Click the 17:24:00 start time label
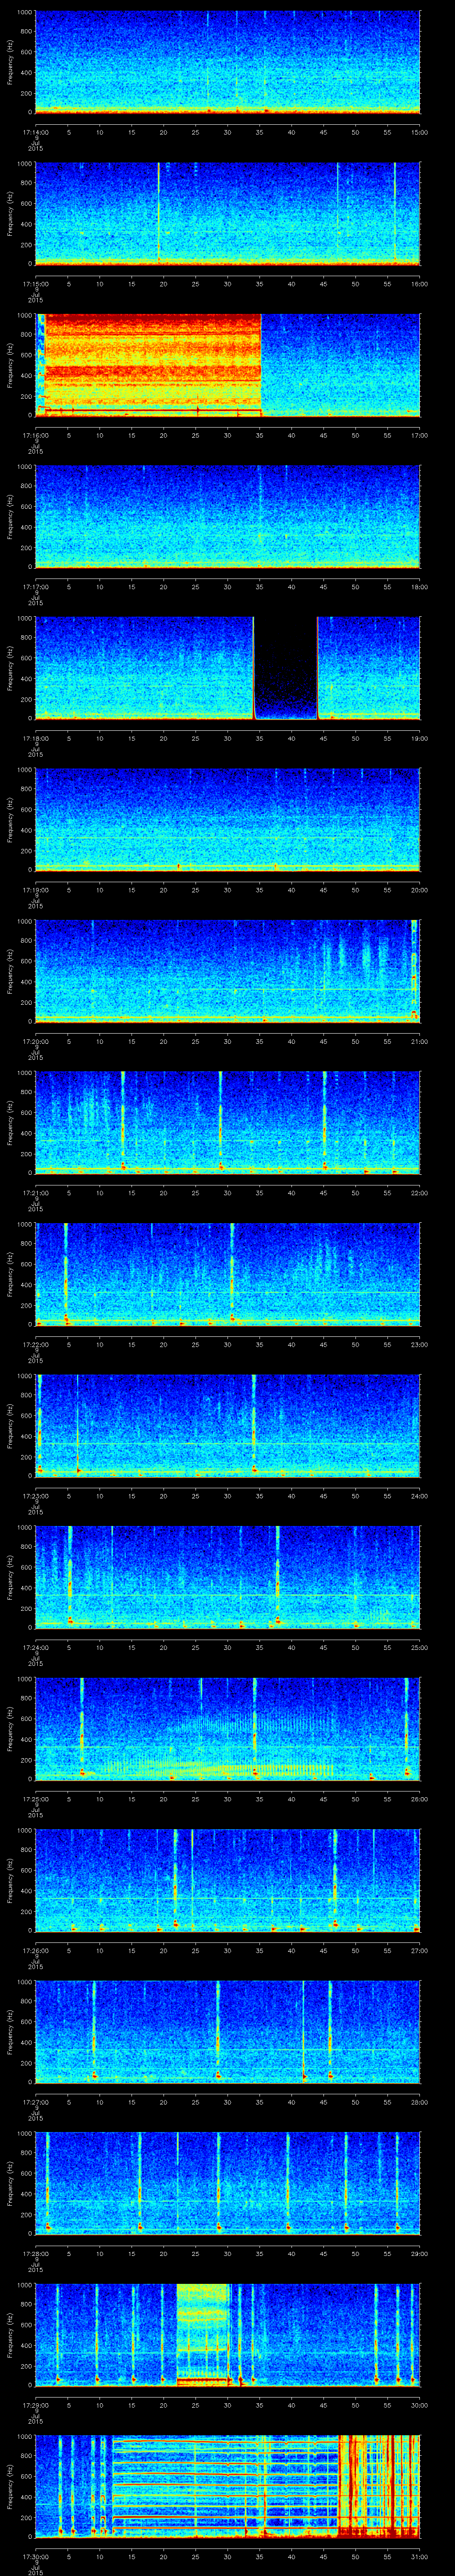 pos(35,1647)
